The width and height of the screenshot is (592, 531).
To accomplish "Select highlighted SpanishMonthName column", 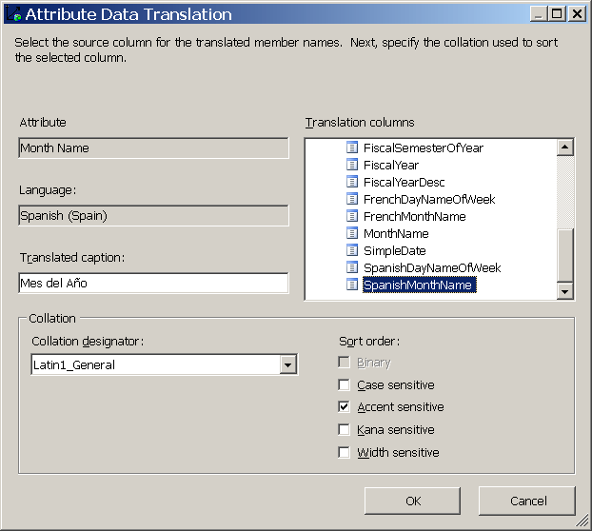I will (420, 285).
